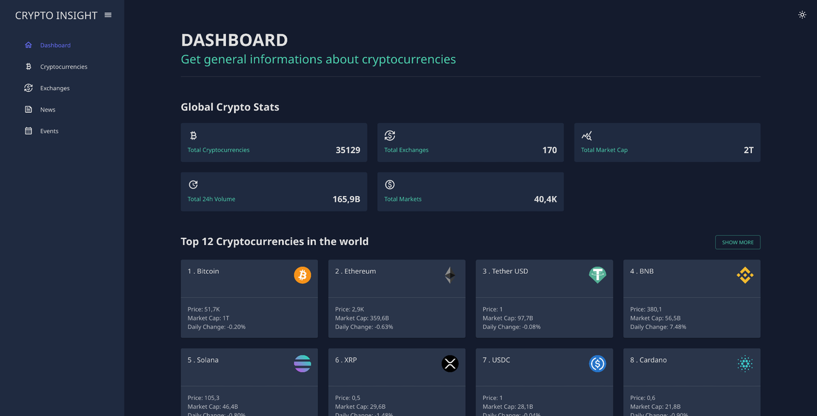Click the Solana striped logo
Viewport: 817px width, 416px height.
coord(303,364)
